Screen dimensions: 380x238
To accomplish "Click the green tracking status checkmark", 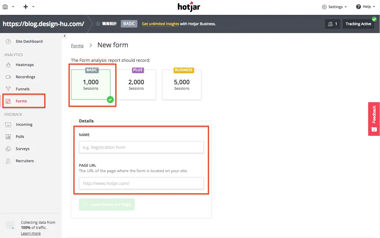I will point(374,19).
